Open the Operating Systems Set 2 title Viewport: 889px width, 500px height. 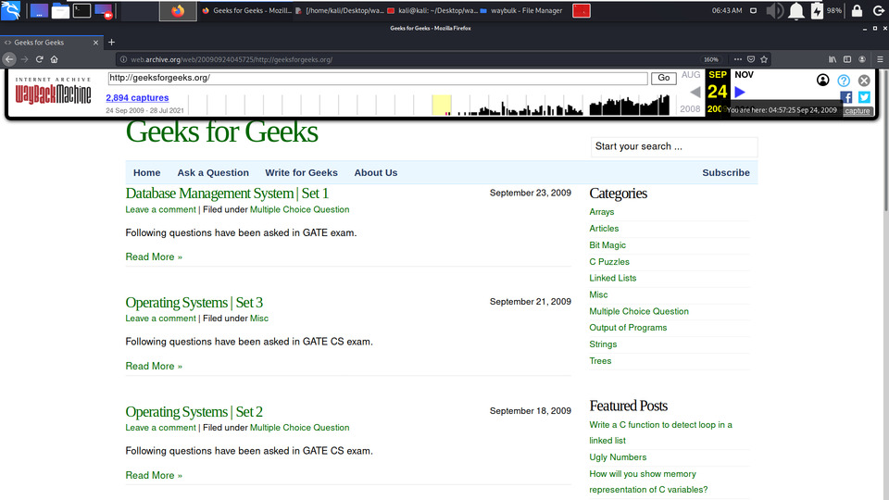194,411
